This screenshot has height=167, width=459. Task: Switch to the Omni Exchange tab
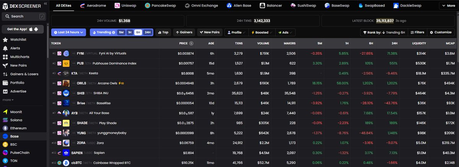click(202, 6)
